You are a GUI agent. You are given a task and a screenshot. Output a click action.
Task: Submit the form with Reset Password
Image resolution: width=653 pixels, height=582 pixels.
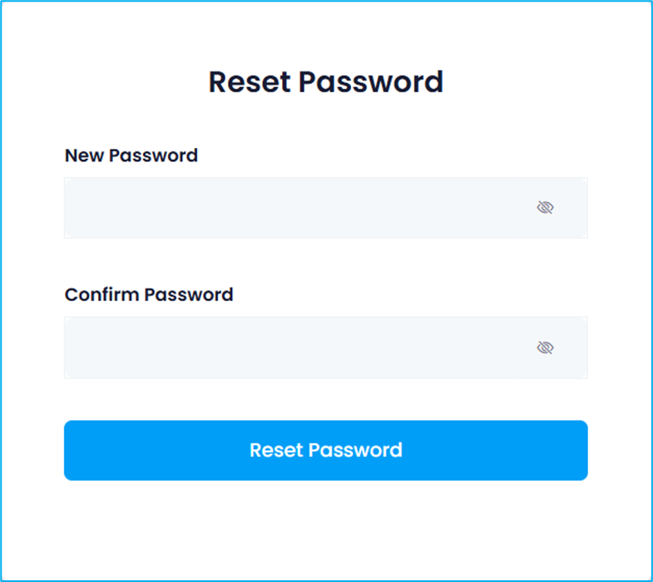pyautogui.click(x=325, y=450)
